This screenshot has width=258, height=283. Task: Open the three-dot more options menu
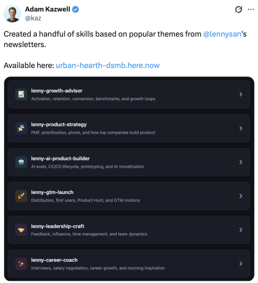[251, 9]
